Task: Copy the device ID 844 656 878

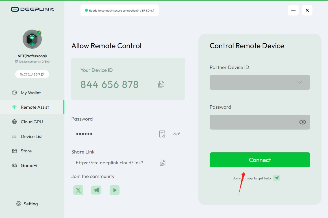Action: tap(161, 84)
